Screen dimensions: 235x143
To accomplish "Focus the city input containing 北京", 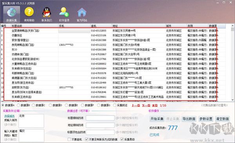I will click(x=31, y=121).
